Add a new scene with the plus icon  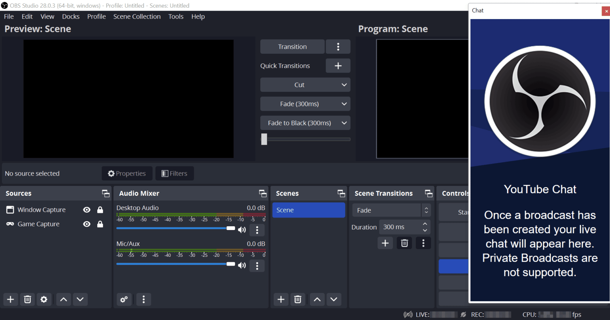(x=281, y=299)
